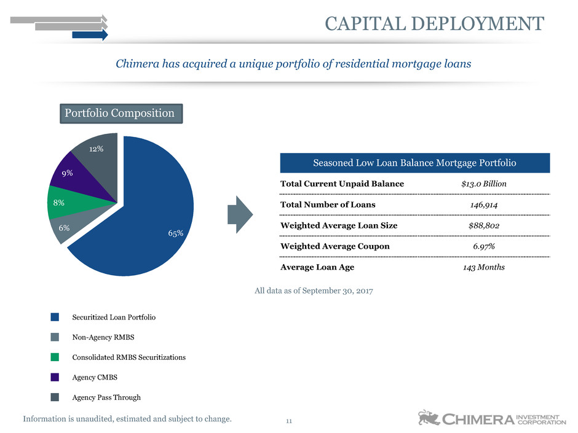This screenshot has width=578, height=433.
Task: Click the "Total Current Unpaid Balance" row label
Action: pyautogui.click(x=342, y=184)
